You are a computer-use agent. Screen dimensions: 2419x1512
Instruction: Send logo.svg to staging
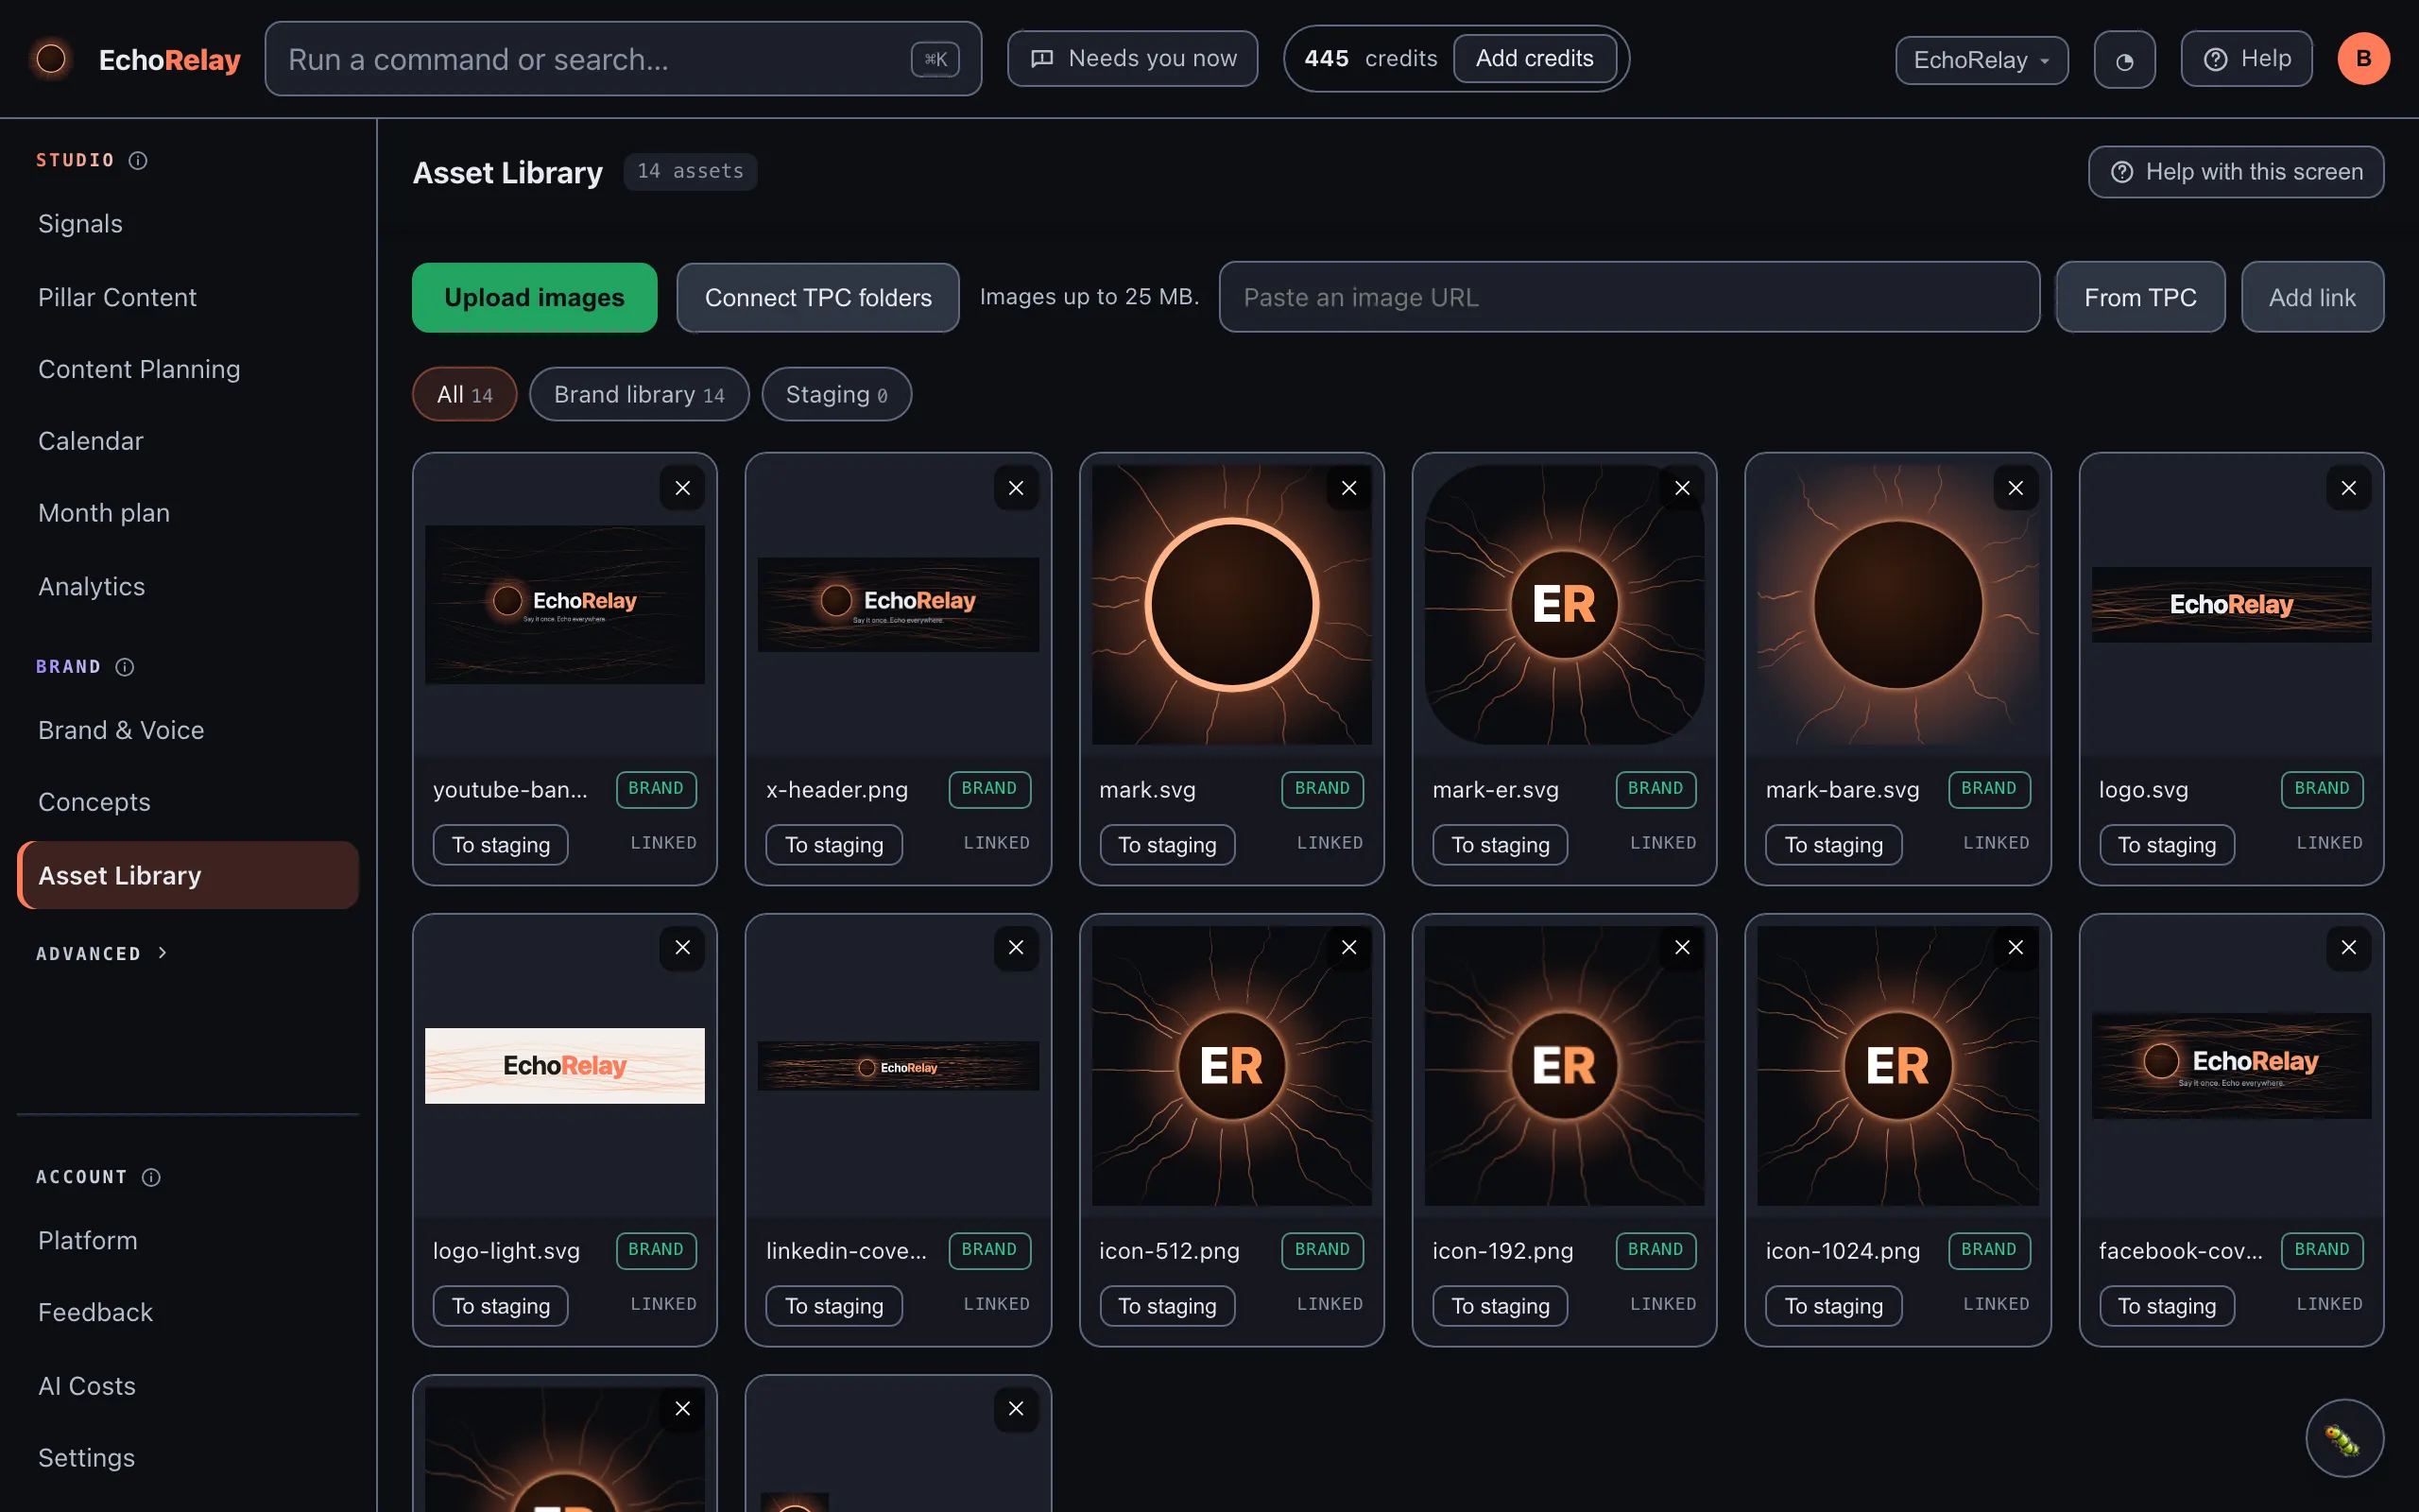(2167, 845)
